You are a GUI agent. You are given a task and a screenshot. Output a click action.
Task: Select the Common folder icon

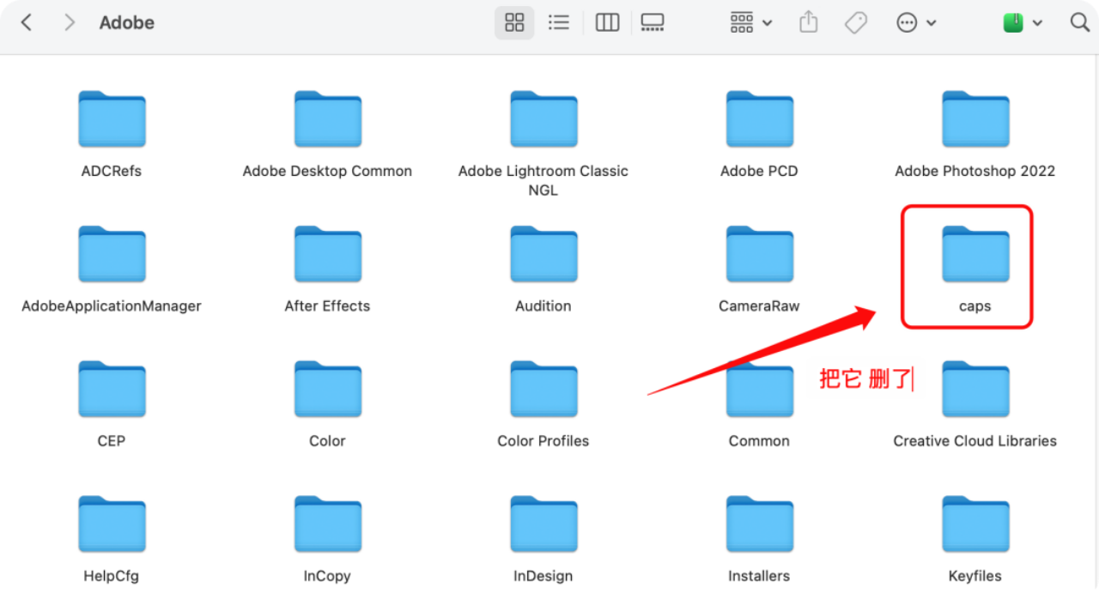pyautogui.click(x=759, y=389)
